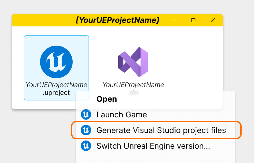This screenshot has height=163, width=254.
Task: Close the YourUEProjectName window
Action: pyautogui.click(x=213, y=20)
